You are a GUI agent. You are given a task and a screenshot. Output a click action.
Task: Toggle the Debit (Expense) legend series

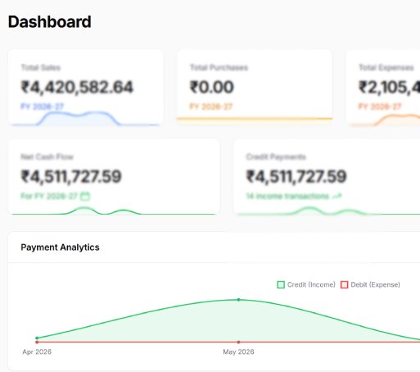(370, 284)
